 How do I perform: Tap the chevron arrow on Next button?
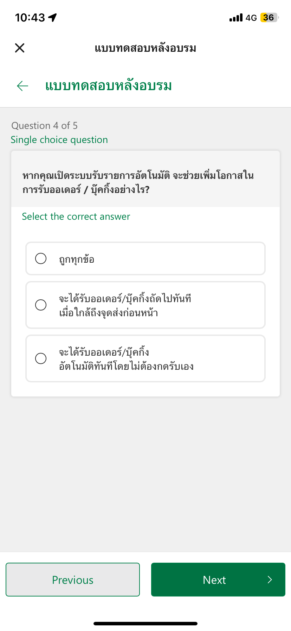tap(270, 580)
